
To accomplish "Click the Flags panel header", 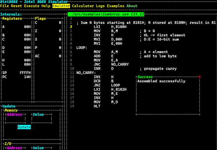I will coord(40,19).
